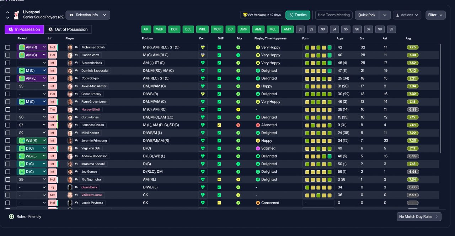
Task: Open the Selection Info dropdown
Action: coord(88,15)
